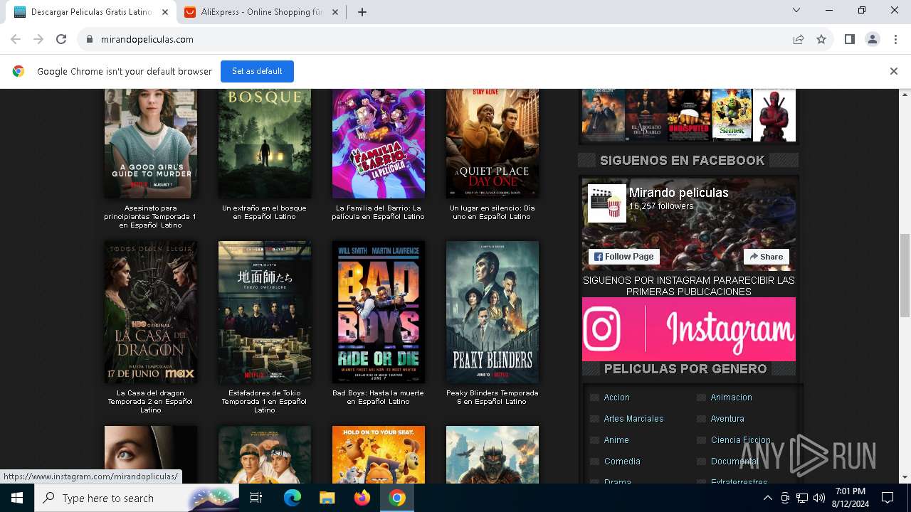Screen dimensions: 911x512
Task: Select the Artes Marciales genre
Action: point(633,419)
